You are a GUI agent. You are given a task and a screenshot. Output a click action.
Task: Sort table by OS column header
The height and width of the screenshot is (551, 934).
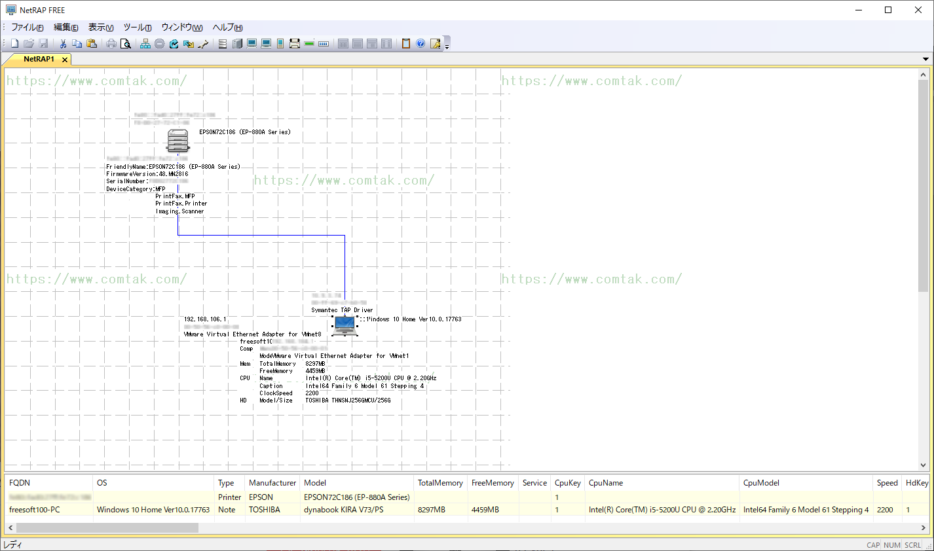tap(154, 483)
